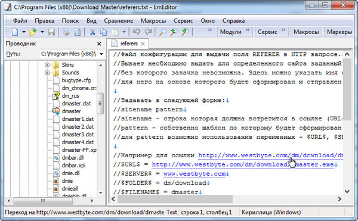The width and height of the screenshot is (358, 221).
Task: Open the Правка menu
Action: pos(45,21)
